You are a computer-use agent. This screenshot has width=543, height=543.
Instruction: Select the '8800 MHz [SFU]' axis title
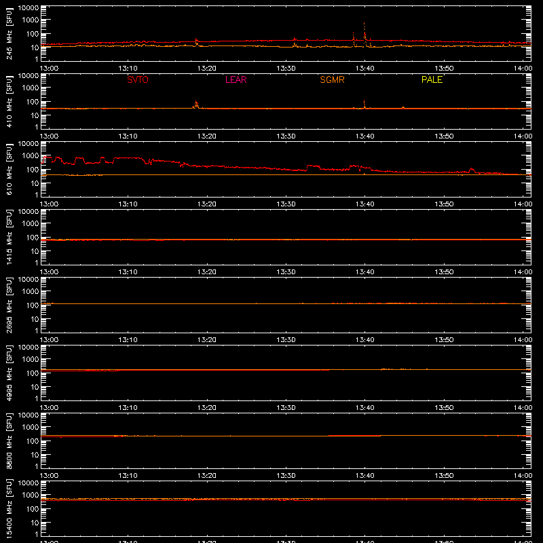click(x=10, y=441)
